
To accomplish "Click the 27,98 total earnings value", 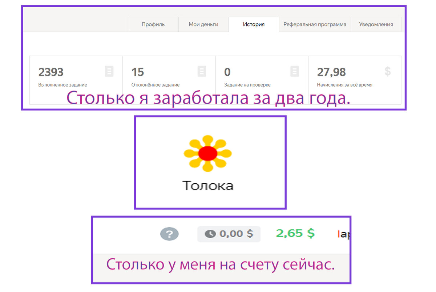I will 331,72.
